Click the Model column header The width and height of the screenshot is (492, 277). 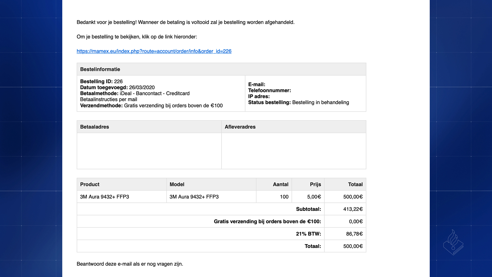pos(177,184)
